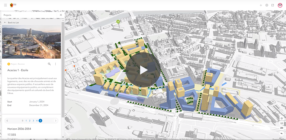Select horizon page 2

30,121
